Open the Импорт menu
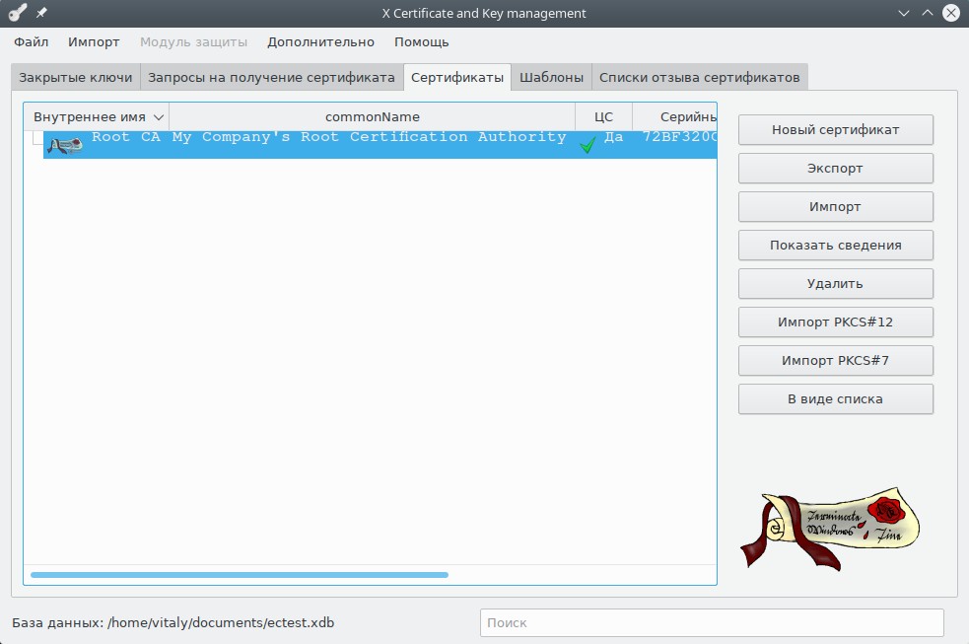The height and width of the screenshot is (644, 969). 94,42
